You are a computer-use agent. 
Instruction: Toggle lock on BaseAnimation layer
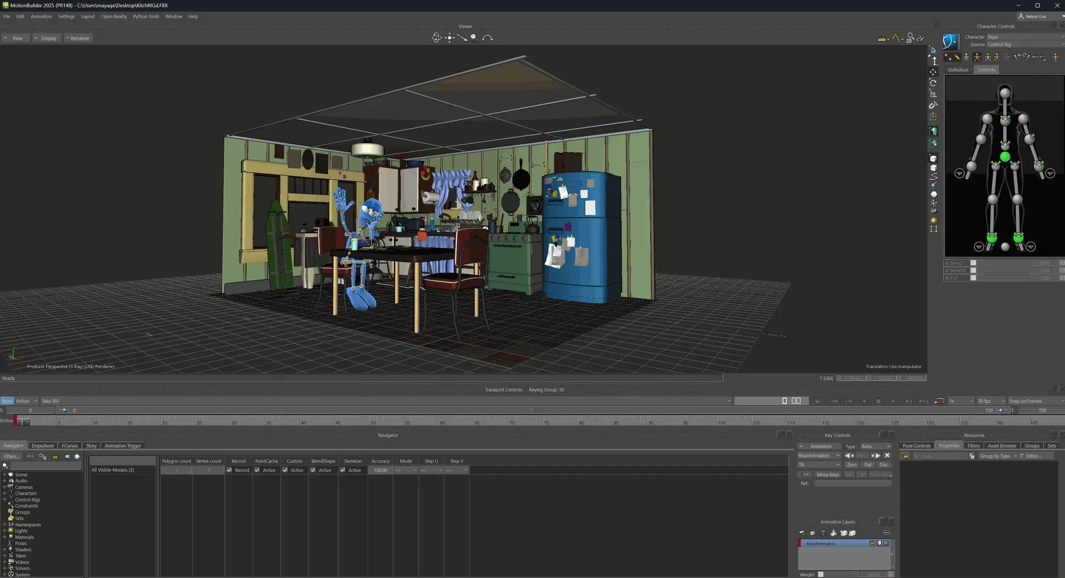point(872,544)
